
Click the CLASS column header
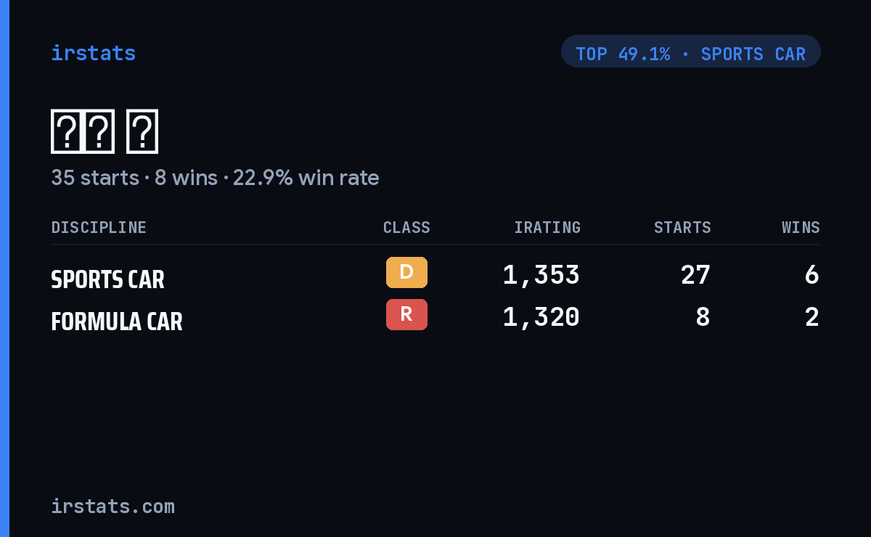click(406, 228)
